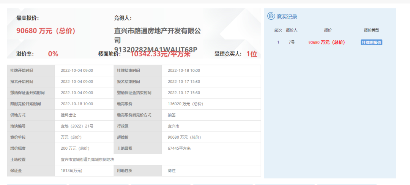
Task: Click the 行政区 value 宜兴市
Action: (173, 126)
